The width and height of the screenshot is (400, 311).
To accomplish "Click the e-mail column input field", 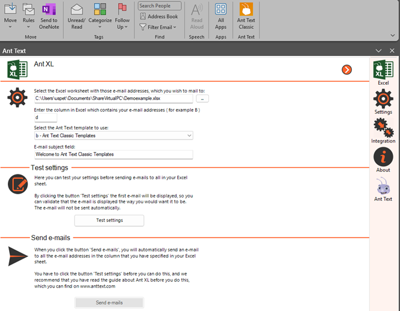I will [x=45, y=117].
